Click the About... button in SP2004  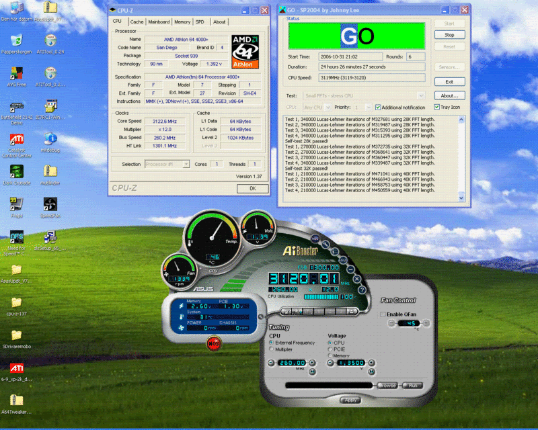449,95
